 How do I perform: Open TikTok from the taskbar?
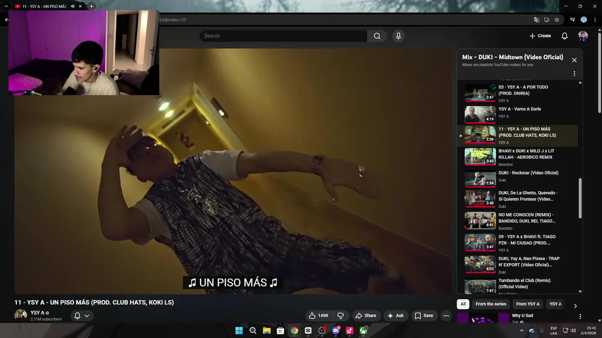tap(349, 330)
